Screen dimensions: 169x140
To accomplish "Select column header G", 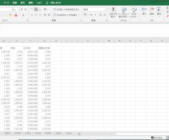I will pos(44,41).
